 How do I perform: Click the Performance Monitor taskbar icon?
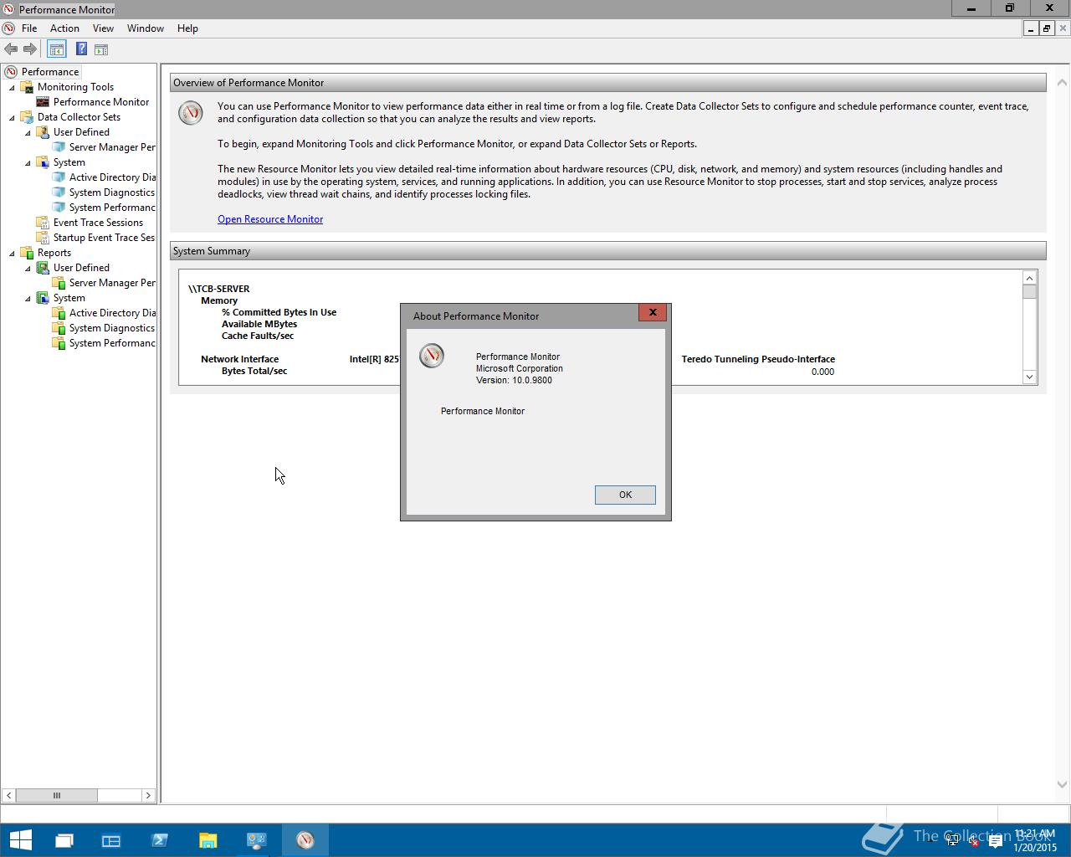tap(305, 840)
